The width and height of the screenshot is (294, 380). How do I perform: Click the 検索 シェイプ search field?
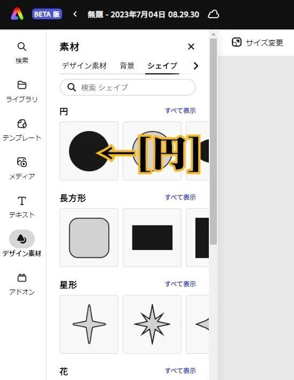click(127, 87)
